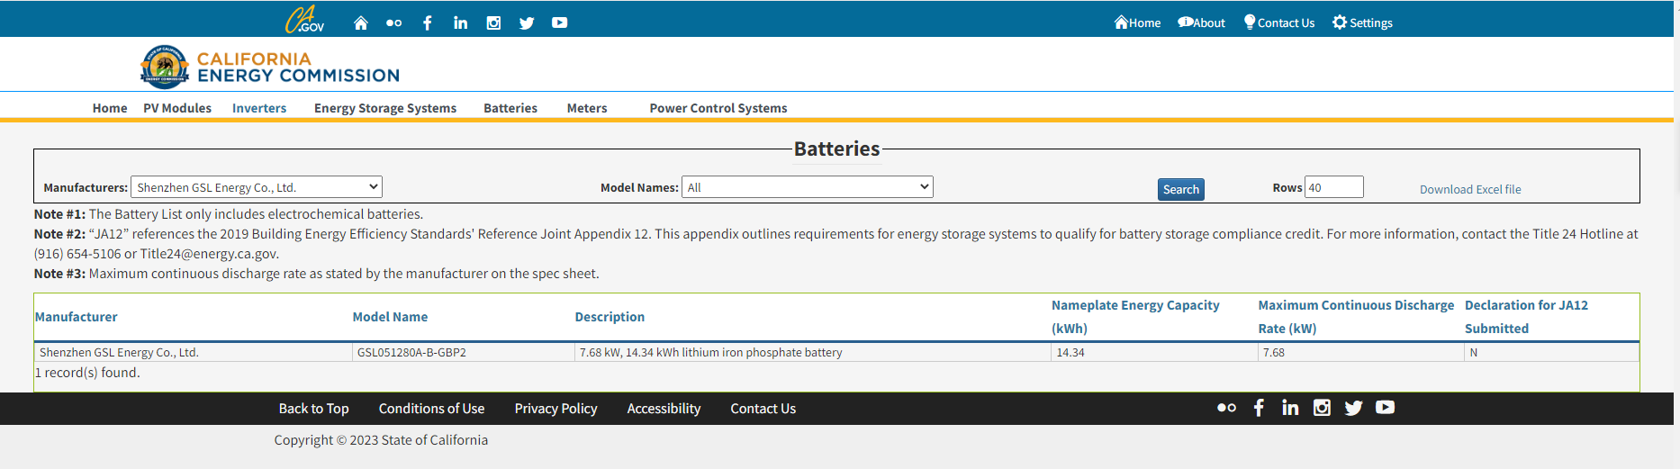The image size is (1680, 469).
Task: Open Flickr icon in top bar
Action: coord(393,23)
